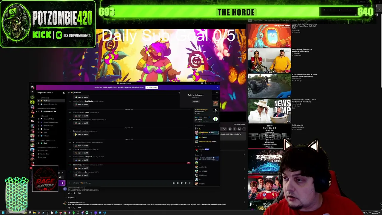Open the General-Chat channel
The height and width of the screenshot is (215, 382).
pyautogui.click(x=50, y=119)
